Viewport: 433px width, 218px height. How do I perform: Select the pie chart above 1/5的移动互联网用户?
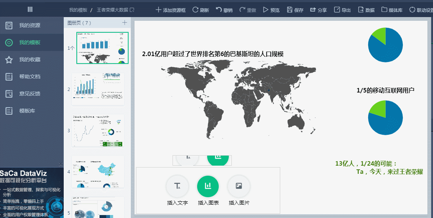click(385, 45)
